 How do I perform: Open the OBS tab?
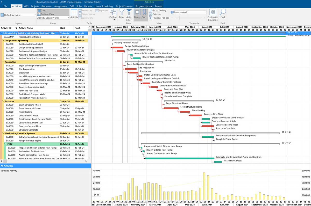(72, 6)
